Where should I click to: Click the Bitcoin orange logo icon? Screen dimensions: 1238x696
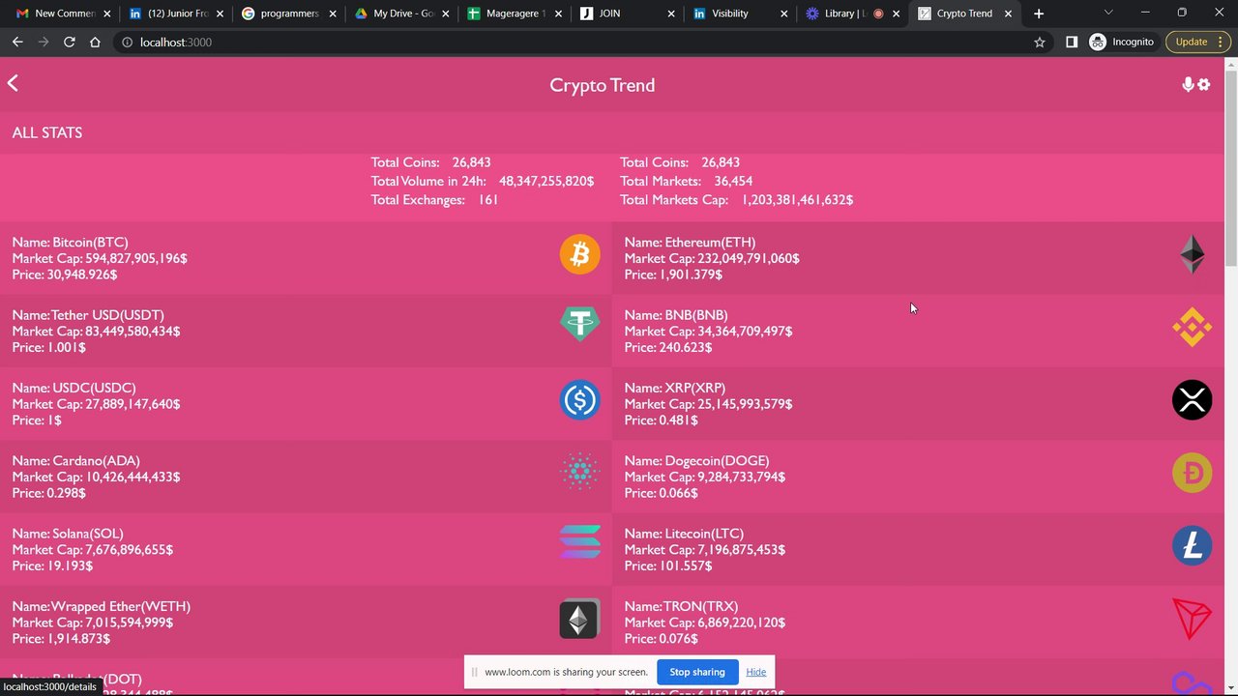[x=580, y=254]
